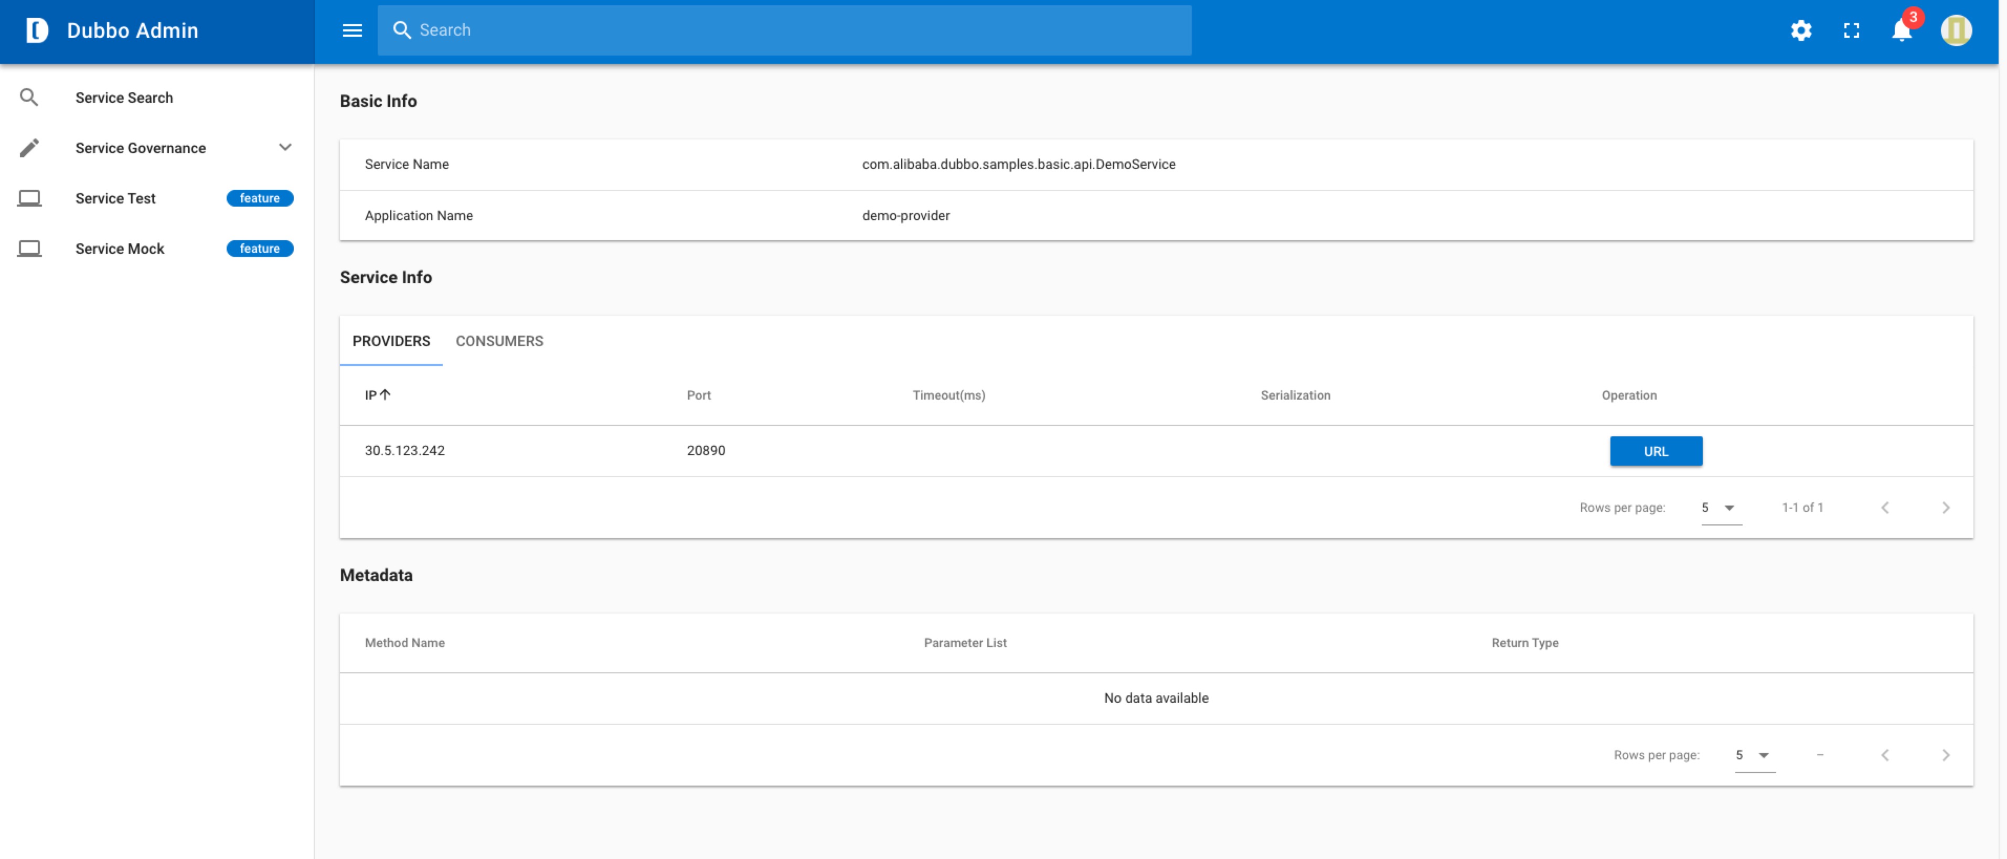Click inside the Search input field
This screenshot has width=2007, height=859.
[701, 30]
